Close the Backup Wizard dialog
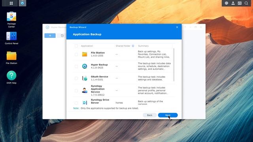The width and height of the screenshot is (253, 142). 177,27
